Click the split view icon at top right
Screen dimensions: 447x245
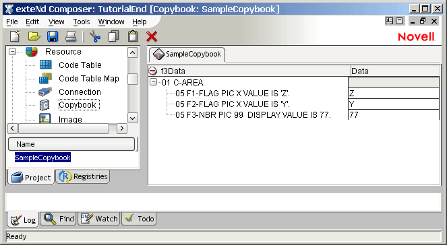(x=389, y=21)
